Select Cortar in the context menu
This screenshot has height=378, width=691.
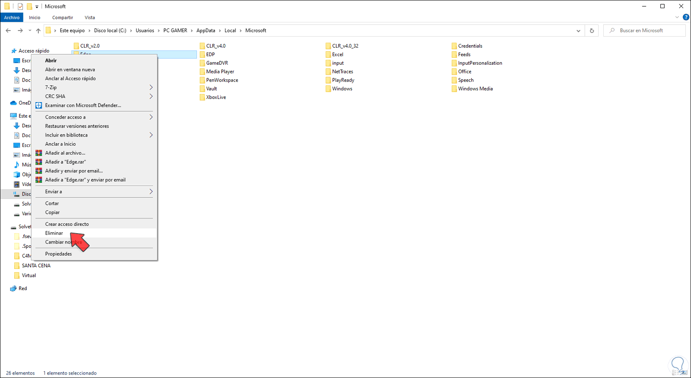(x=94, y=203)
